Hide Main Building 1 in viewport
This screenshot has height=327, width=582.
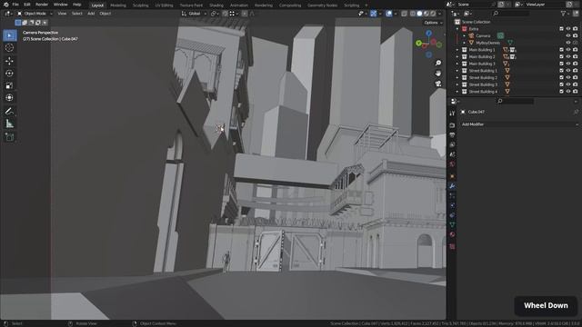tap(568, 50)
